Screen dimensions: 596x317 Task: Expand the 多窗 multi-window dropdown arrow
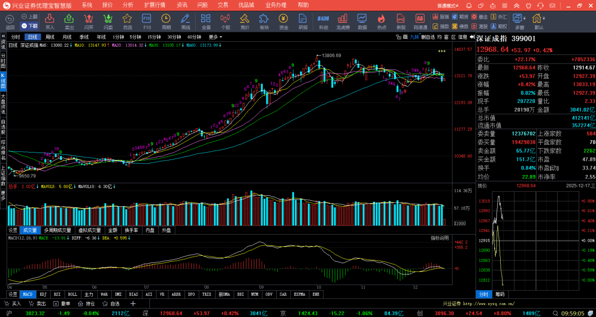coord(525,18)
